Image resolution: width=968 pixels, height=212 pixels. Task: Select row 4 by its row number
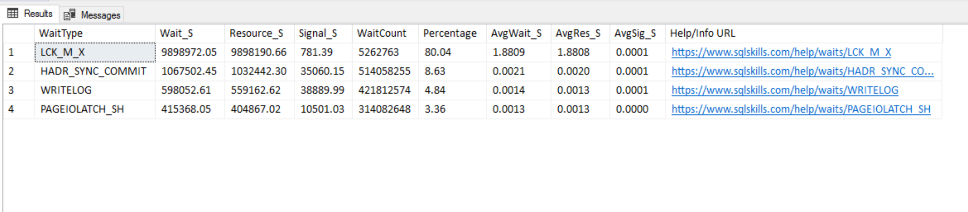(19, 109)
